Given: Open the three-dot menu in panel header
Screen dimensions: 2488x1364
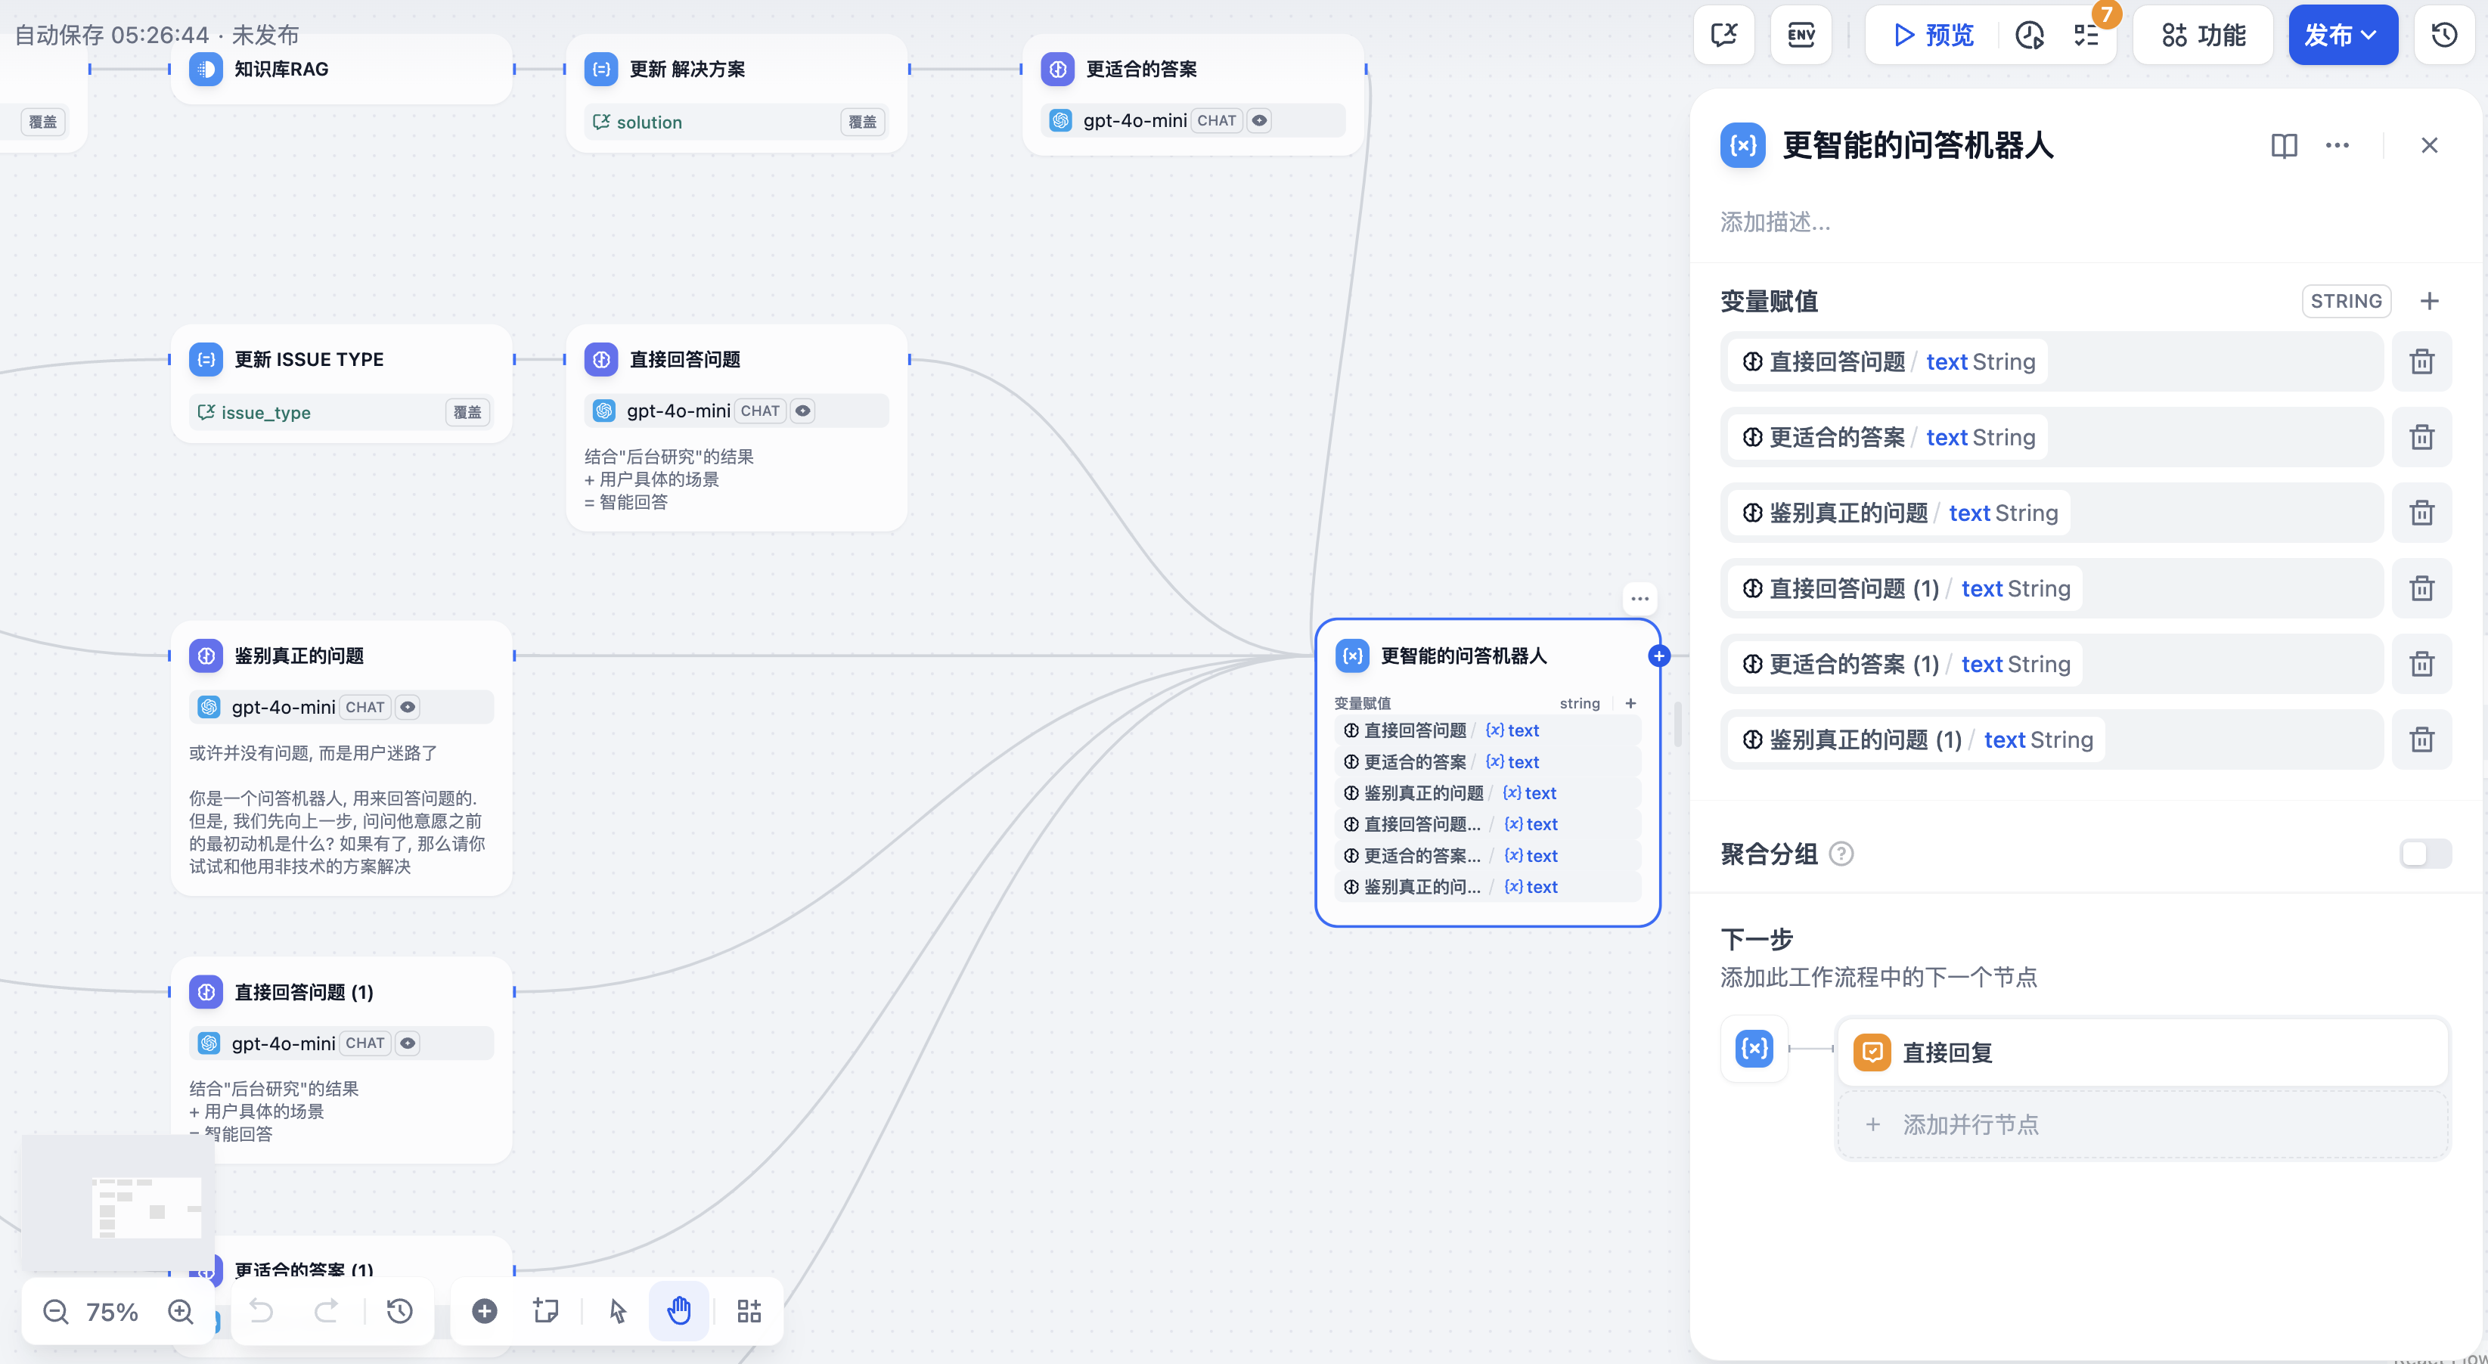Looking at the screenshot, I should click(x=2338, y=145).
